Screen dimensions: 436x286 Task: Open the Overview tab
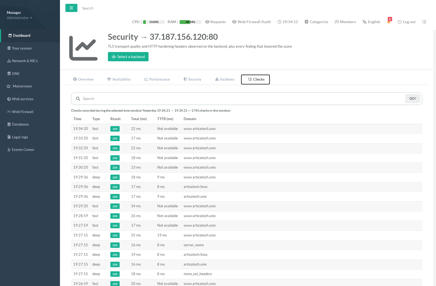pyautogui.click(x=83, y=79)
